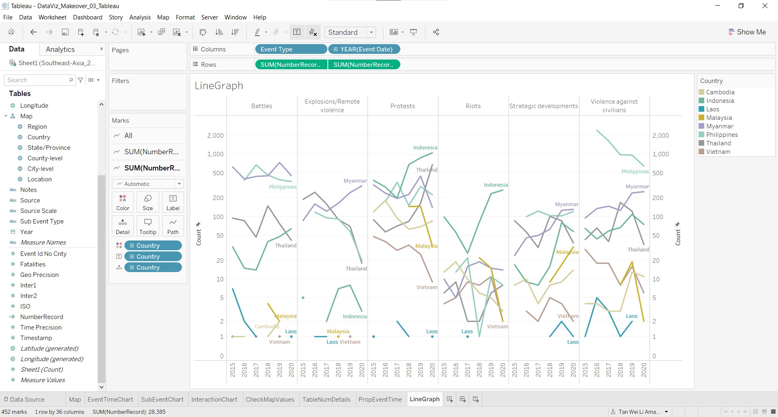
Task: Switch to the SubEventChart sheet tab
Action: click(162, 400)
